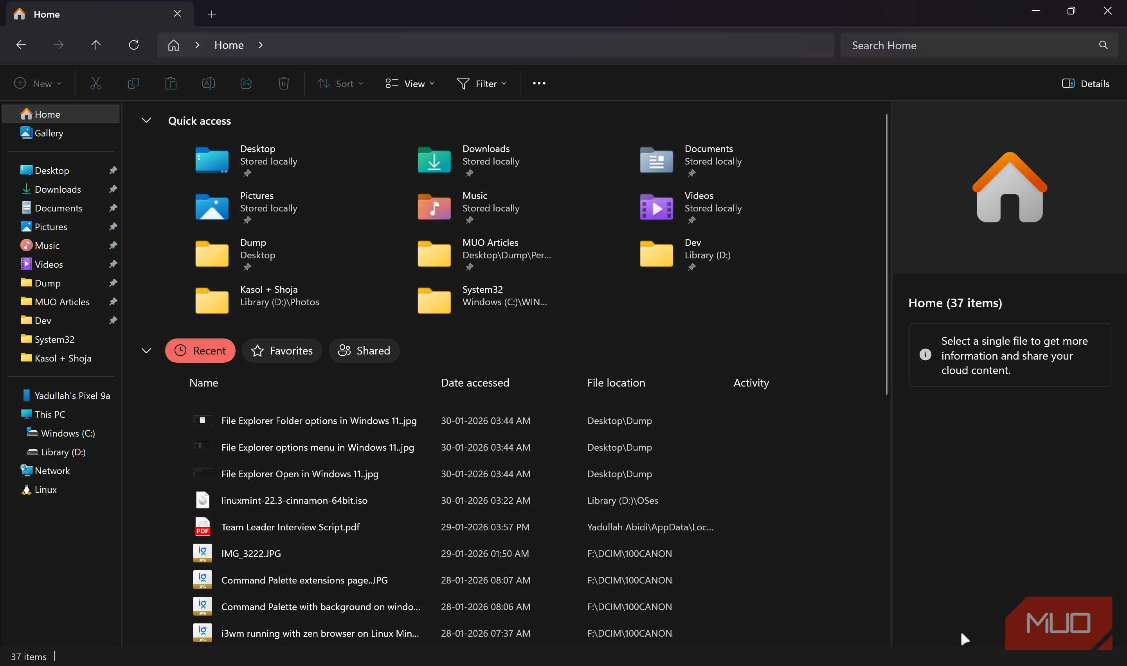
Task: Toggle the Details pane
Action: pos(1085,84)
